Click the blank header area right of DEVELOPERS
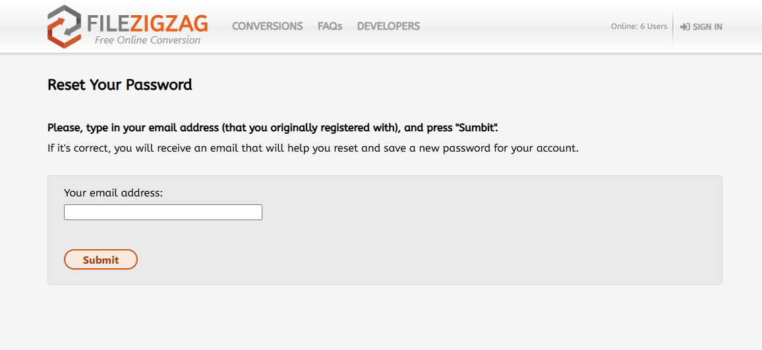This screenshot has width=762, height=350. coord(514,26)
